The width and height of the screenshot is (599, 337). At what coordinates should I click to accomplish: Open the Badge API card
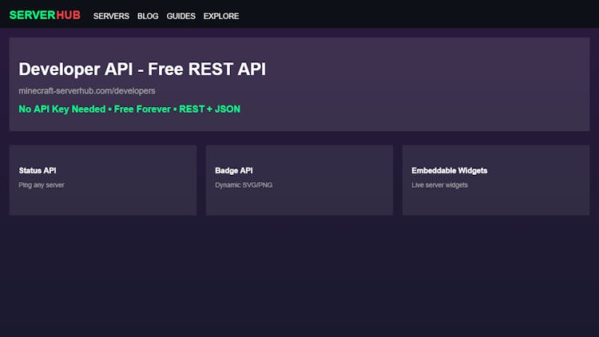(299, 196)
